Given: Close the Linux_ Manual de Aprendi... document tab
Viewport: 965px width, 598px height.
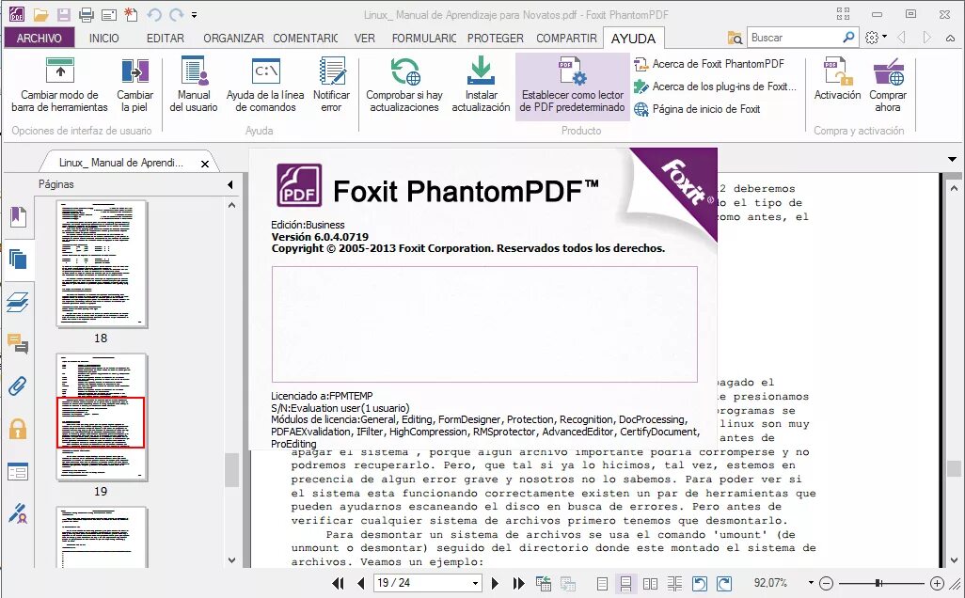Looking at the screenshot, I should (x=205, y=164).
